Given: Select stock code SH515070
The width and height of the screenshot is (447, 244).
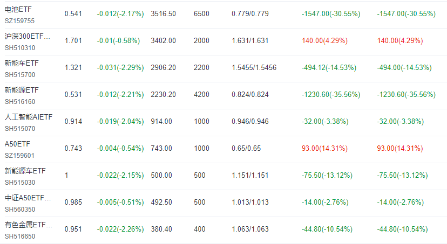Looking at the screenshot, I should (20, 129).
